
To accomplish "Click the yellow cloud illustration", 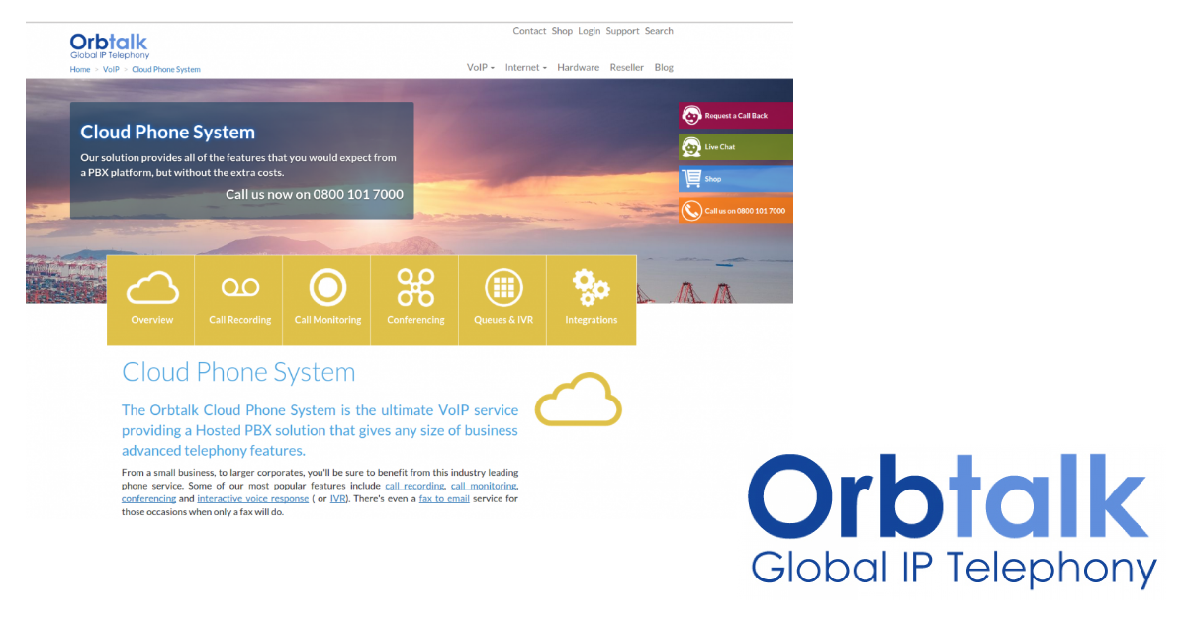I will click(x=578, y=399).
